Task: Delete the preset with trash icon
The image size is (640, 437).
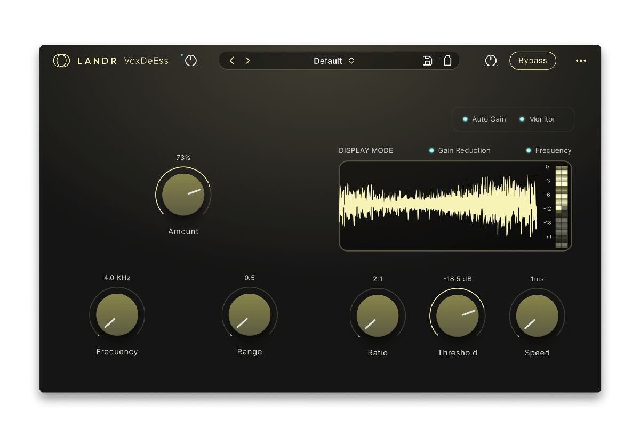Action: pos(447,61)
